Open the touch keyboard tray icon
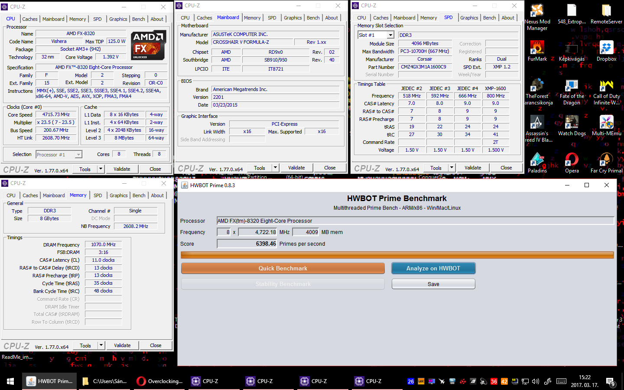 tap(561, 381)
